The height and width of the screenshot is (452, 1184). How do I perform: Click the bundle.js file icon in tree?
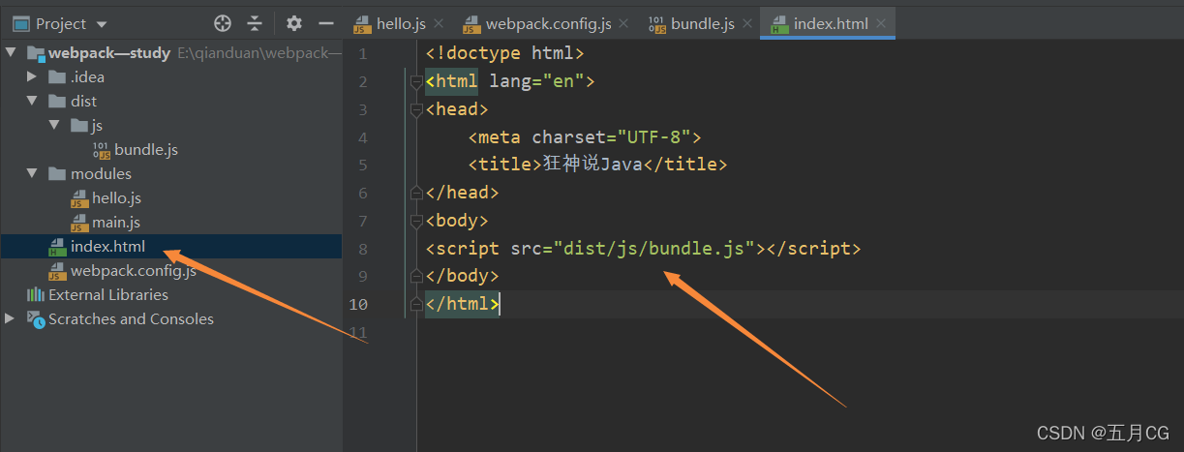(x=101, y=149)
